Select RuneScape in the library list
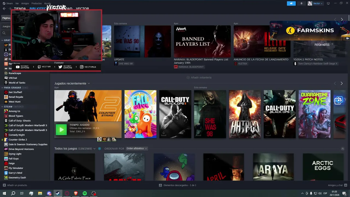The height and width of the screenshot is (197, 350). (x=15, y=73)
